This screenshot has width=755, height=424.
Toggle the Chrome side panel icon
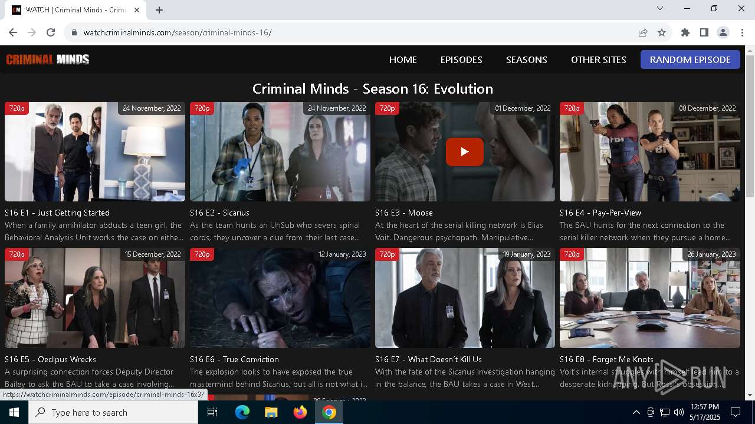704,32
